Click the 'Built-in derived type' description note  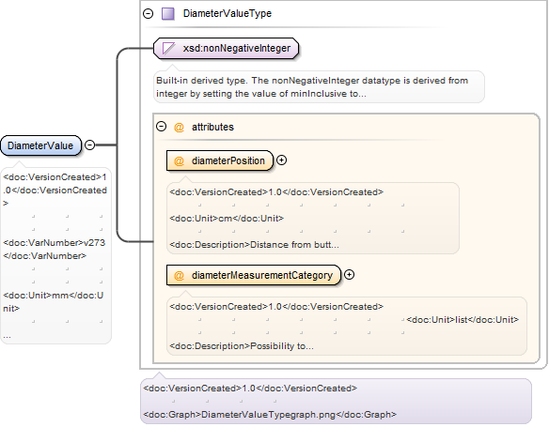319,87
